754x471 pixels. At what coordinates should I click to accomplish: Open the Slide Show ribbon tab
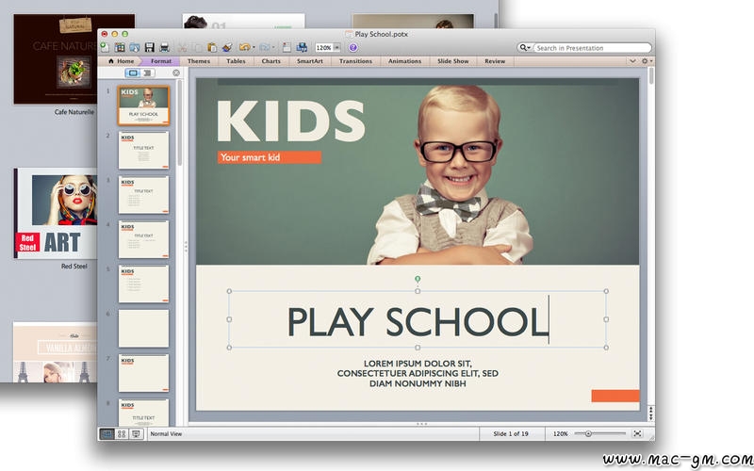pyautogui.click(x=453, y=61)
